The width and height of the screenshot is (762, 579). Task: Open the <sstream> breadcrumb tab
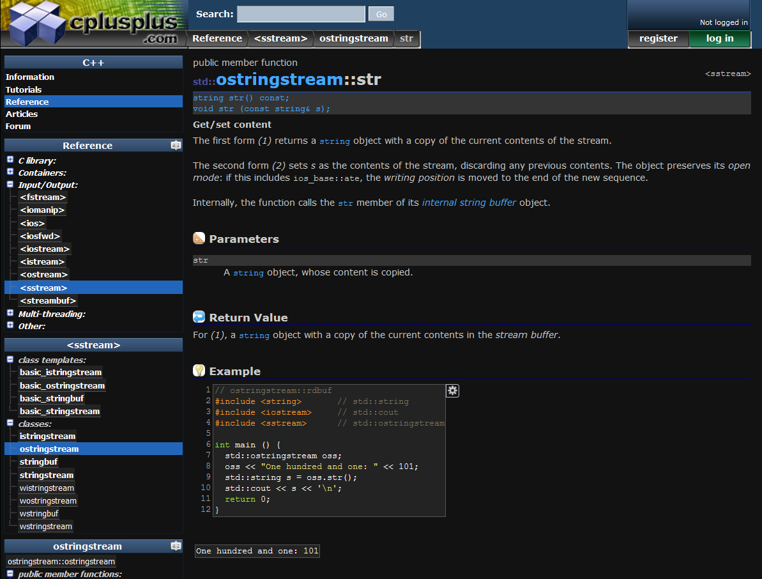280,38
